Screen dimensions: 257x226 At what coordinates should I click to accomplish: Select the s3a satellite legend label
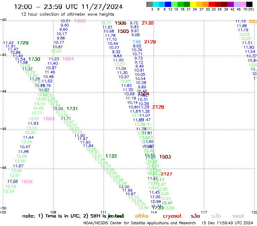[195, 216]
